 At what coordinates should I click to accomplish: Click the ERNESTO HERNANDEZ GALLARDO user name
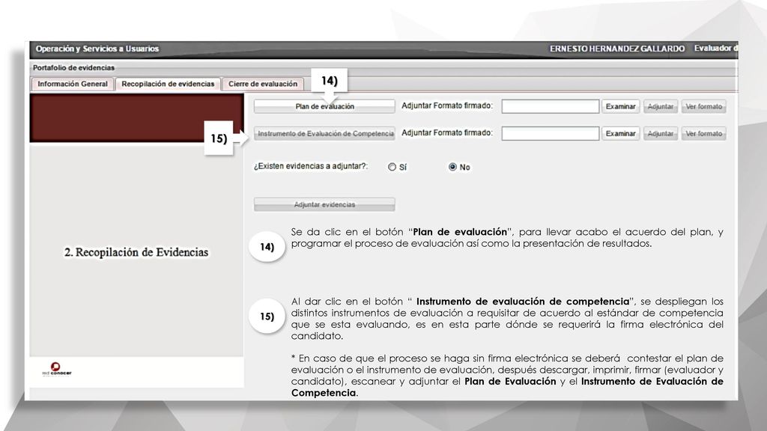click(x=617, y=49)
